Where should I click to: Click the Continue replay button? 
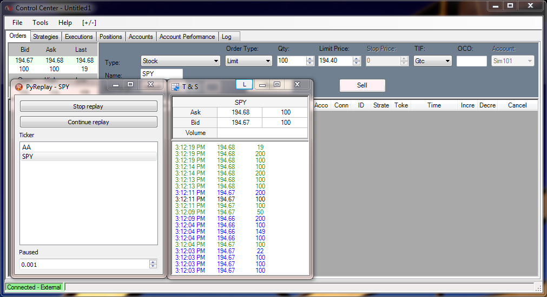point(88,122)
